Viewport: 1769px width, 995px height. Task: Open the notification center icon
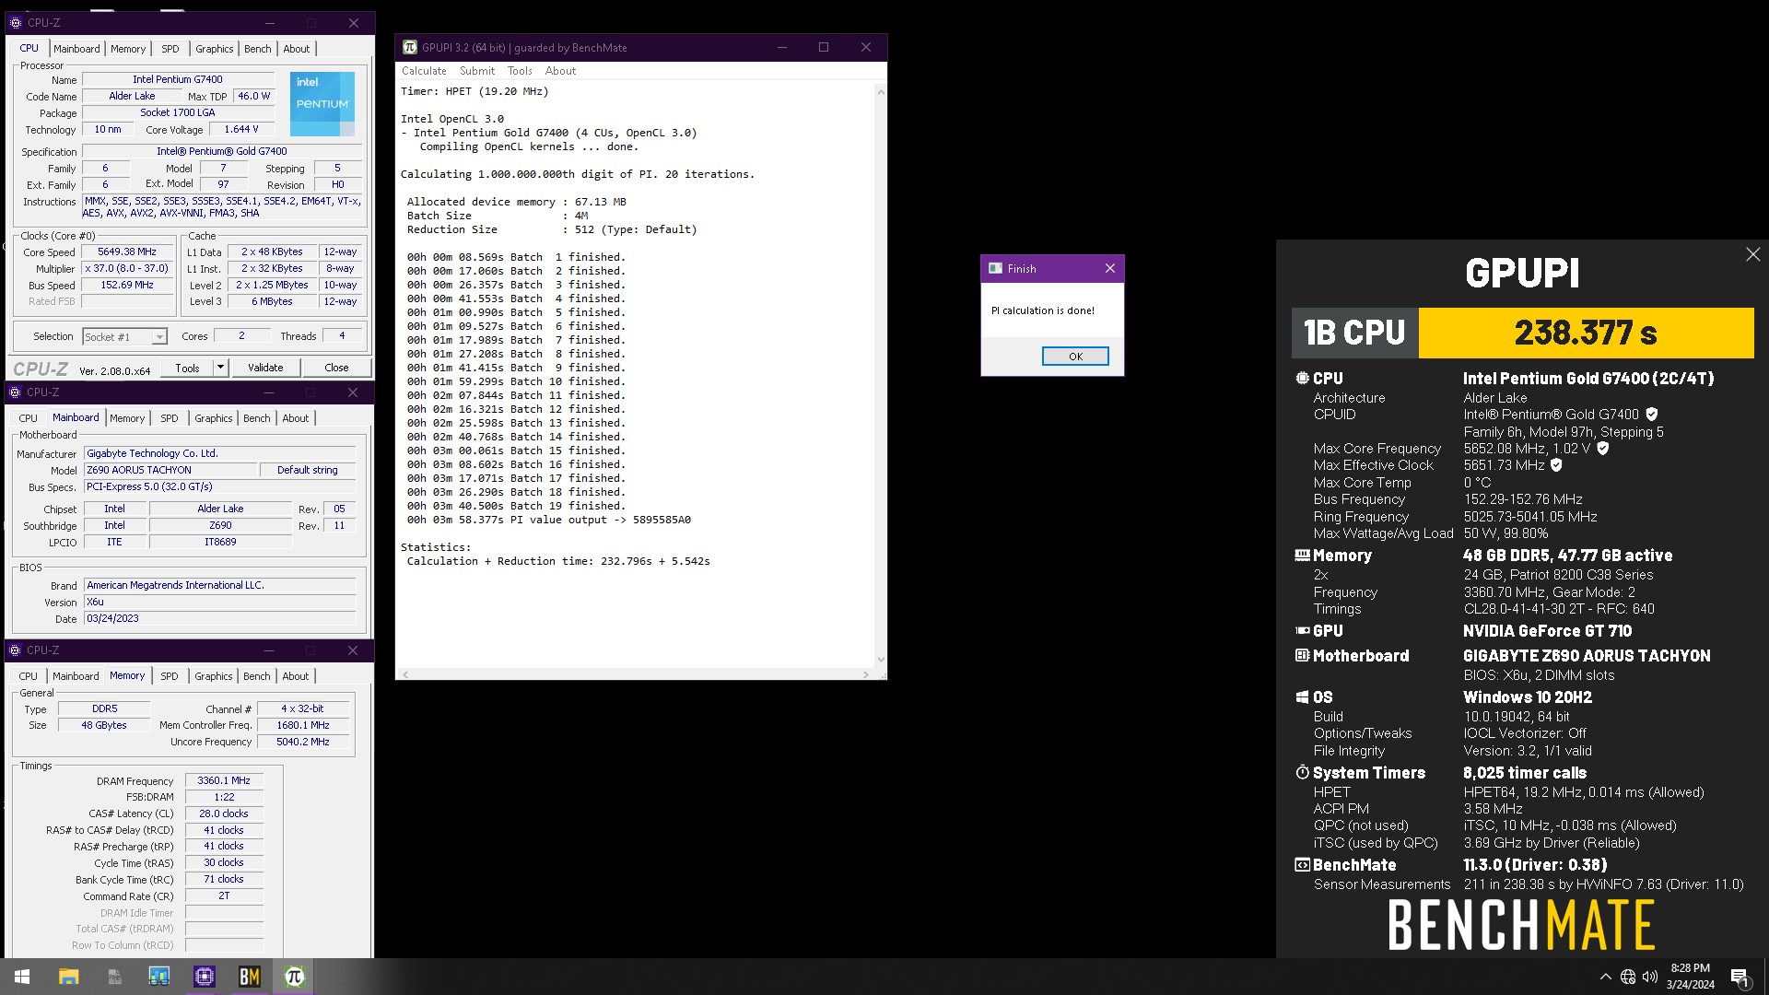(1740, 977)
